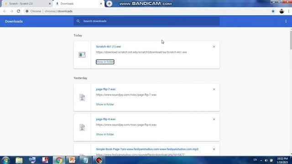Click the browser forward arrow

11,11
